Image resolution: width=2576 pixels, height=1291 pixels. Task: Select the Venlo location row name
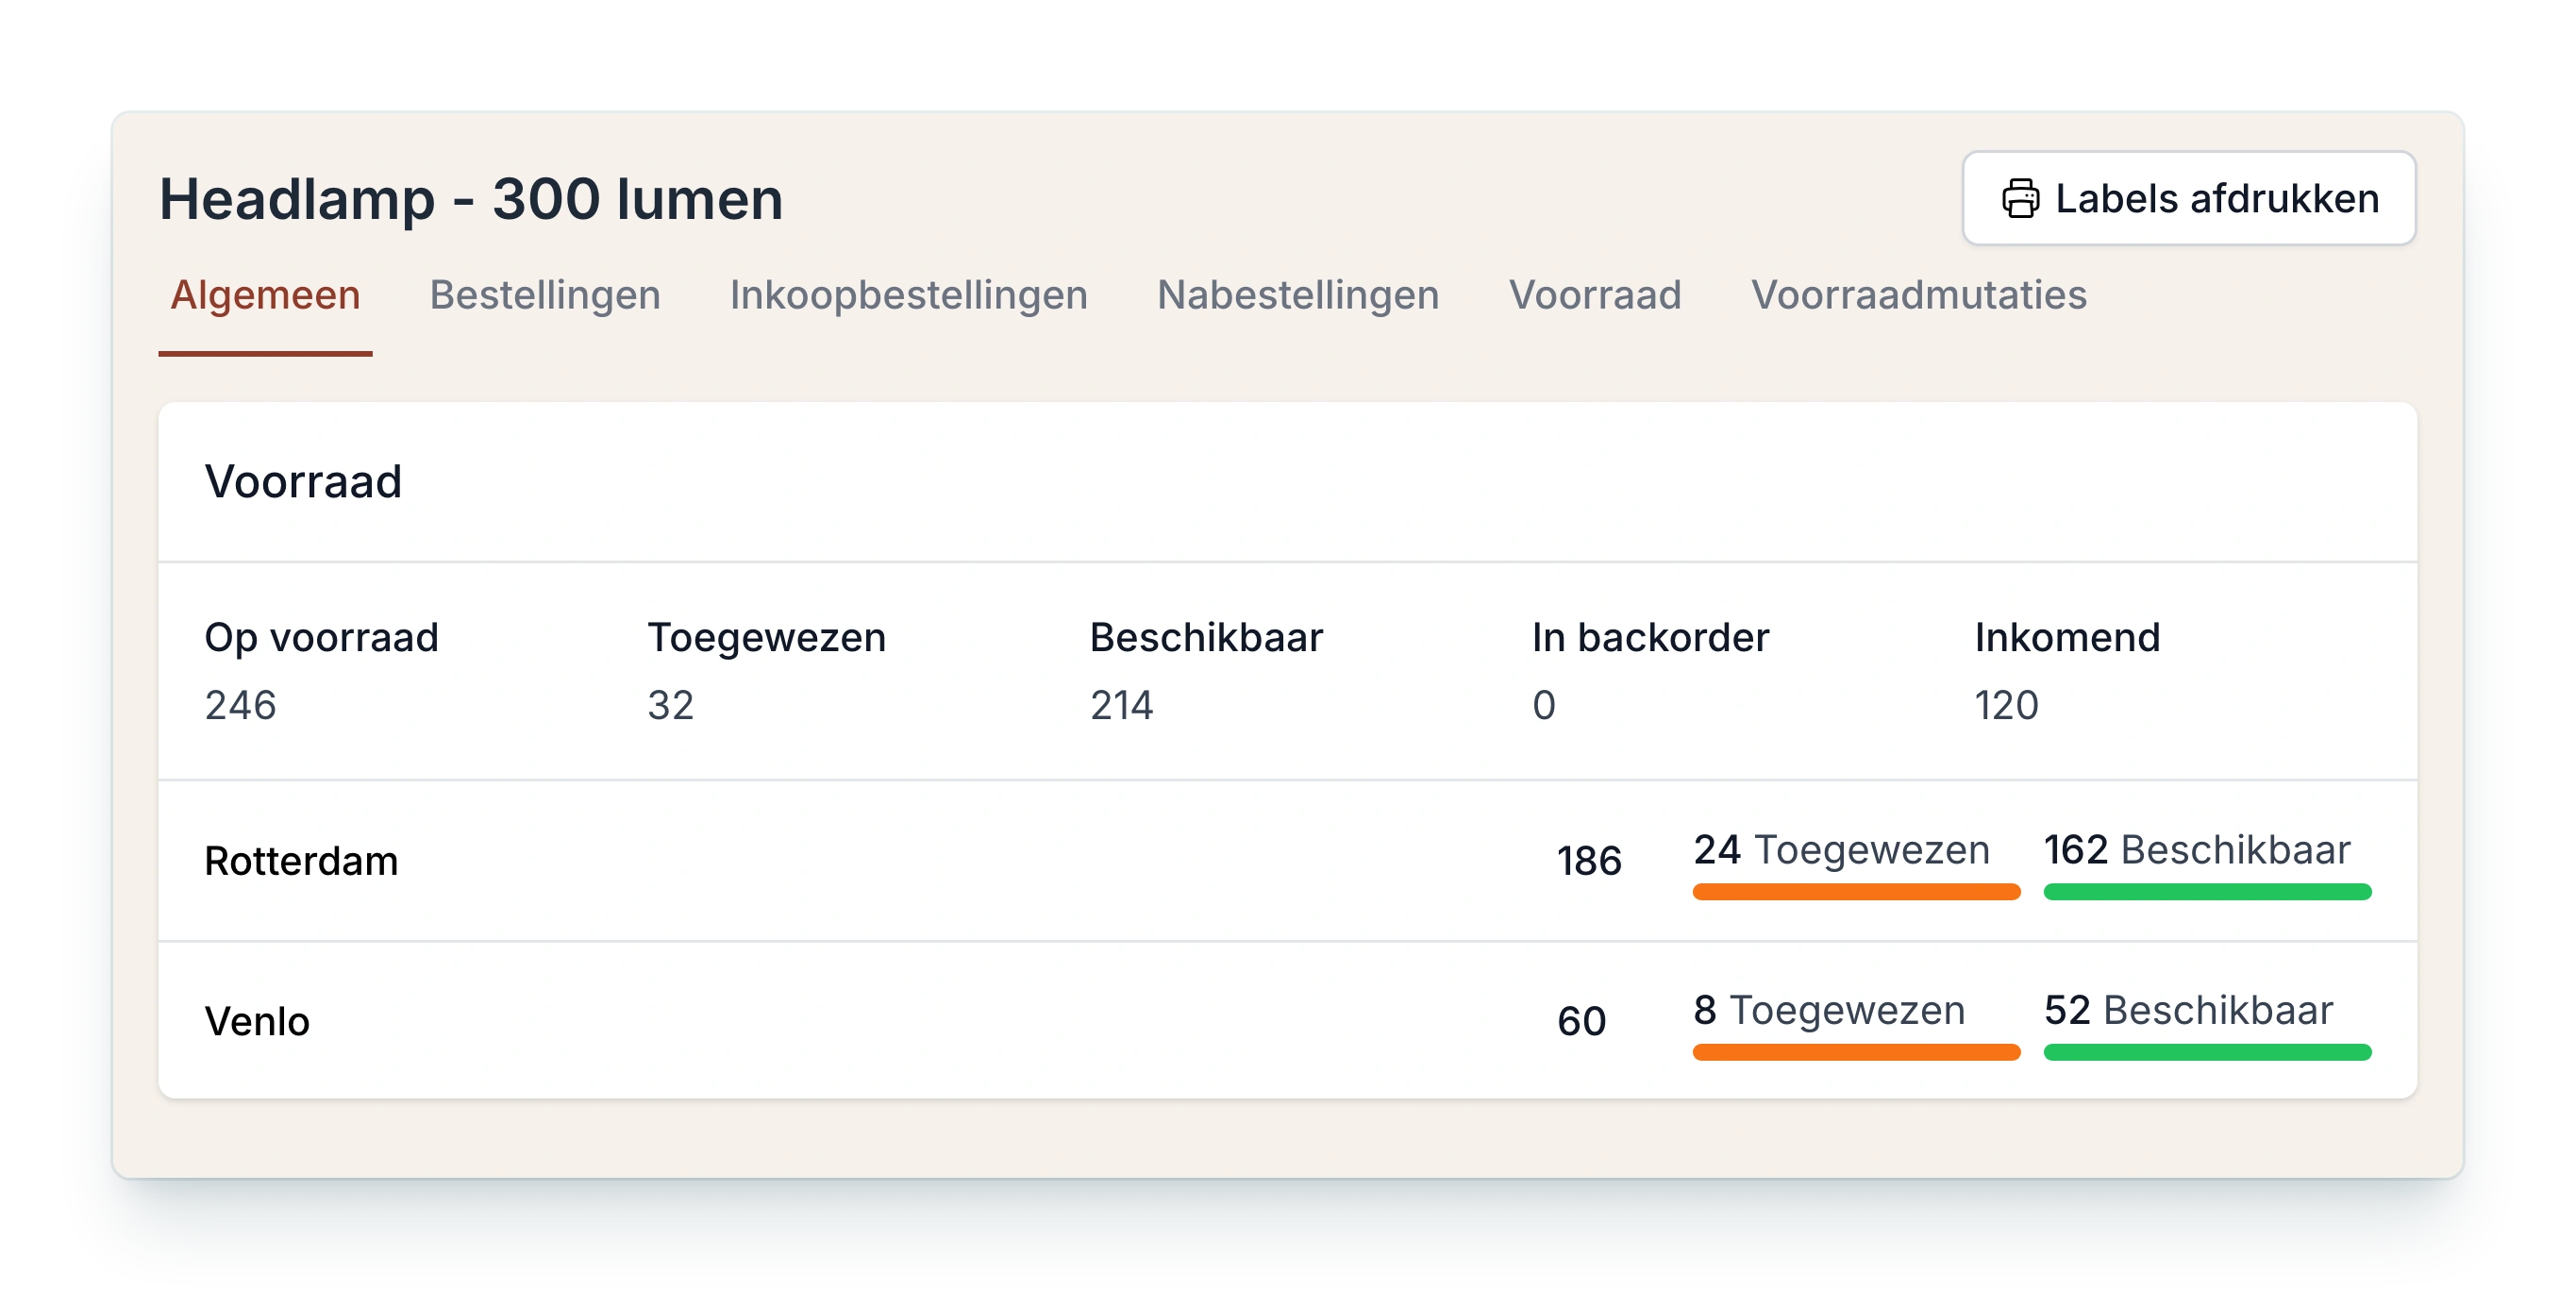click(x=257, y=1020)
